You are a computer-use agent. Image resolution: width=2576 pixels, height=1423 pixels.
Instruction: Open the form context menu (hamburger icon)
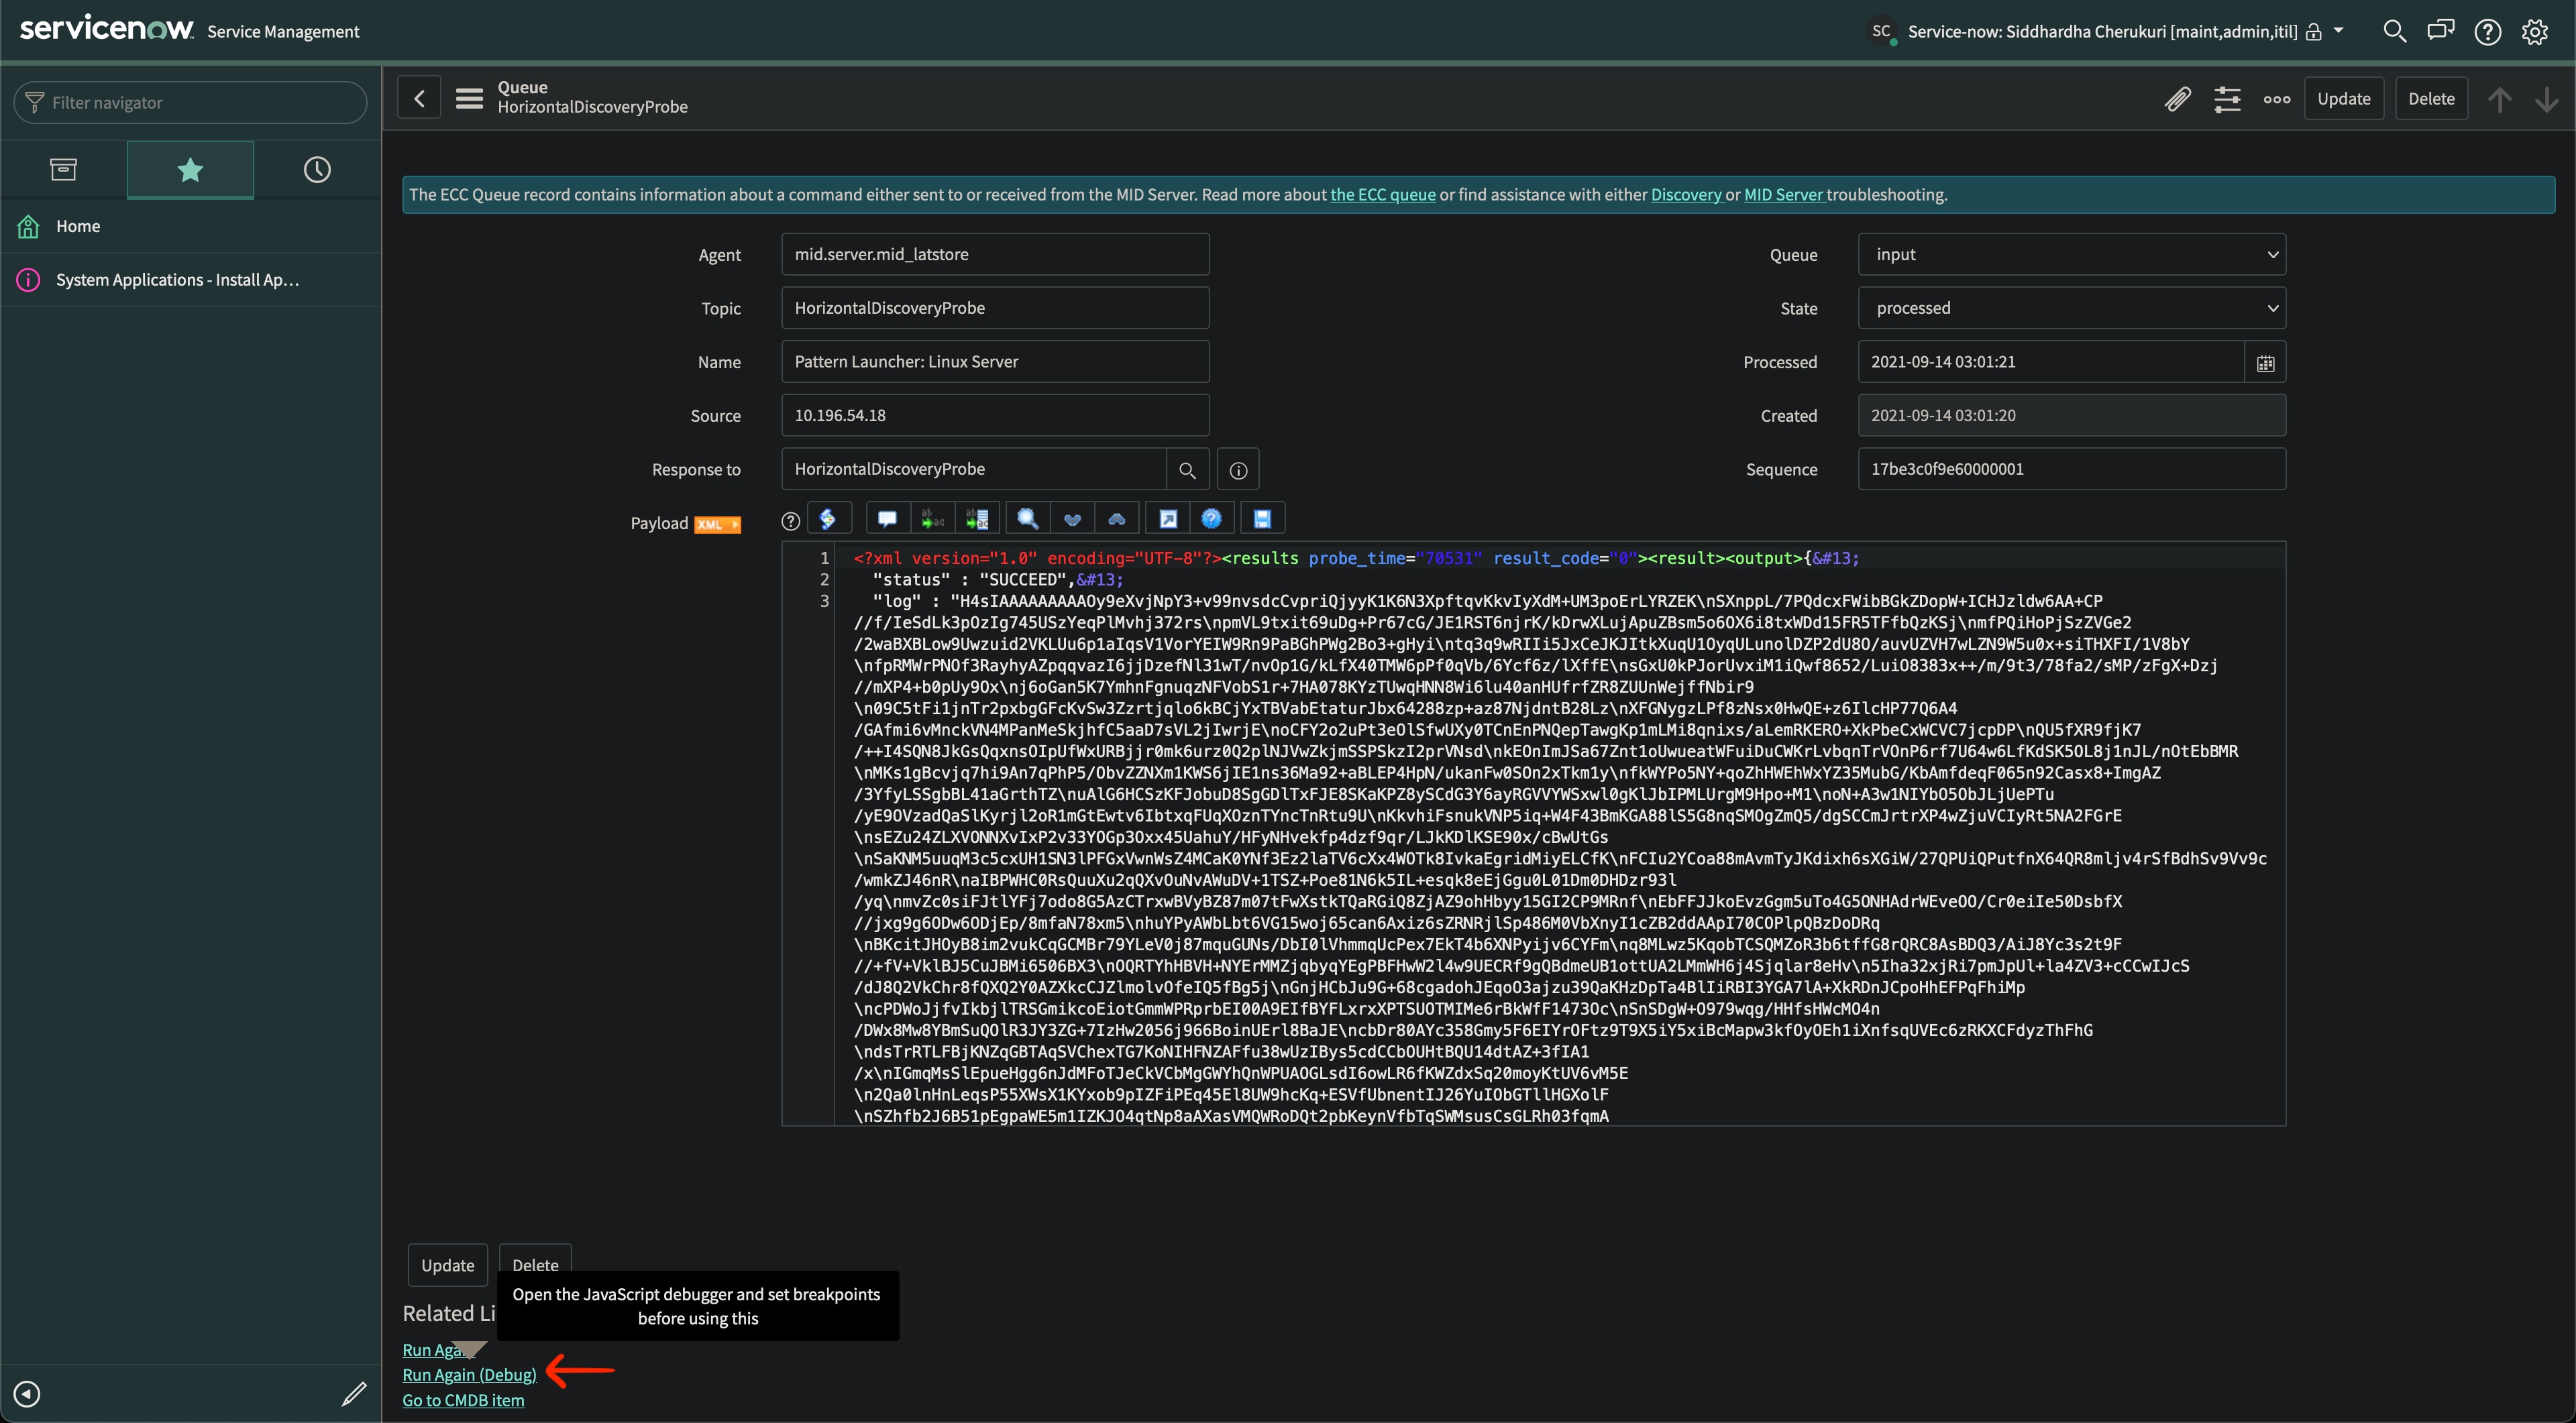(469, 98)
